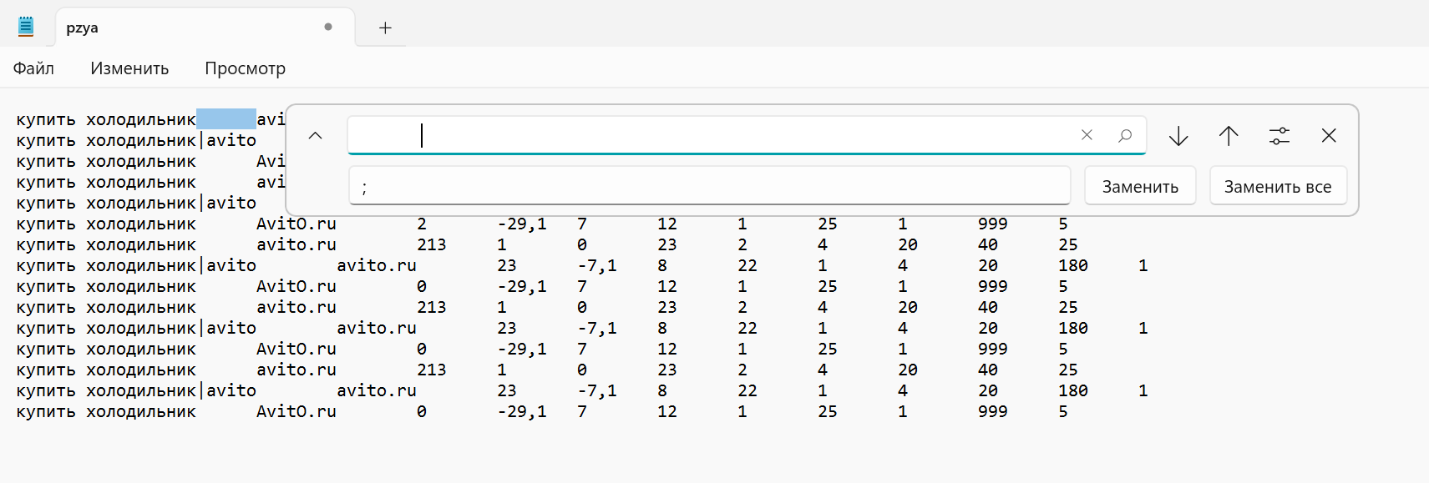
Task: Collapse the replace row with chevron
Action: click(x=315, y=135)
